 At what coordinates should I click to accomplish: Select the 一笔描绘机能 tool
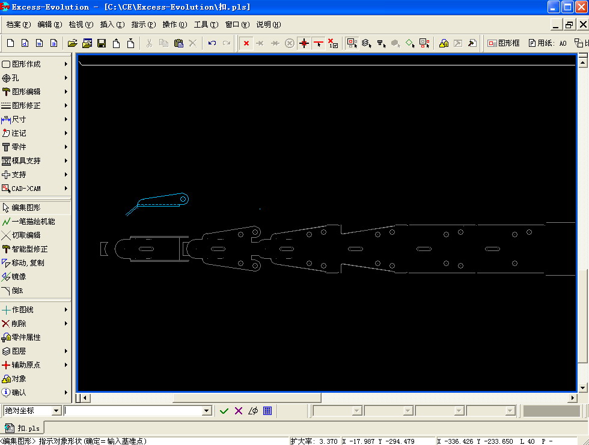point(35,222)
